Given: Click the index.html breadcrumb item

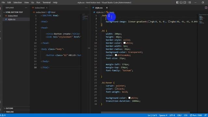Looking at the screenshot, I should pyautogui.click(x=40, y=12).
